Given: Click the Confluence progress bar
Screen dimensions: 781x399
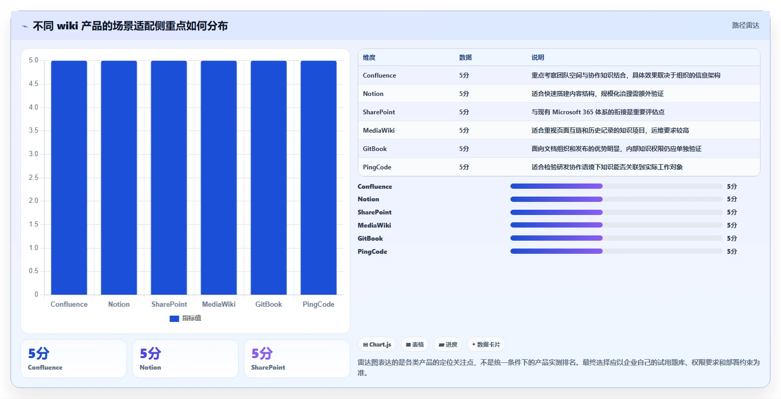Looking at the screenshot, I should (616, 186).
